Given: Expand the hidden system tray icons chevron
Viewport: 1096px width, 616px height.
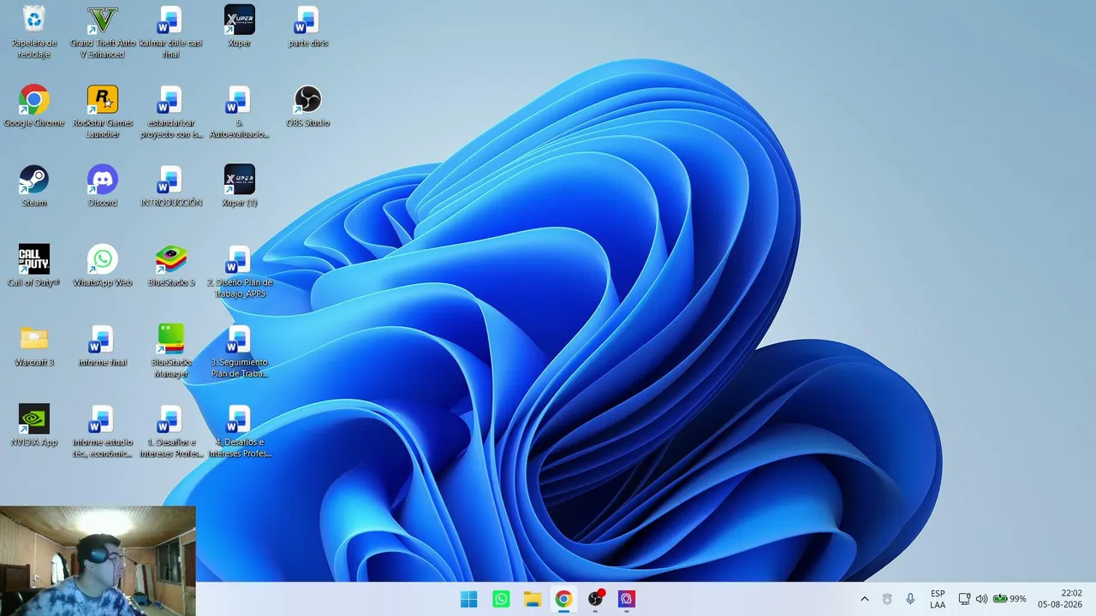Looking at the screenshot, I should tap(864, 599).
